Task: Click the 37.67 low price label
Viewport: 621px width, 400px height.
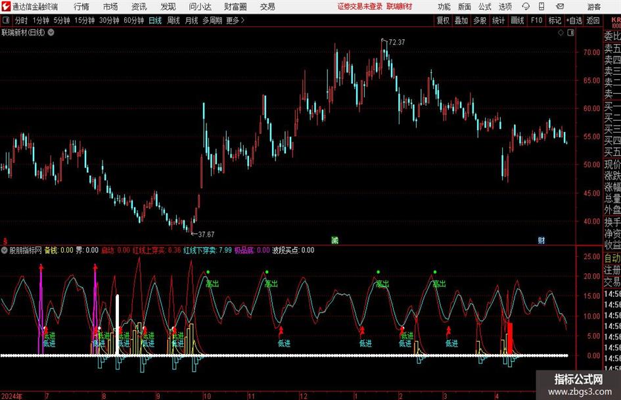Action: pyautogui.click(x=206, y=234)
